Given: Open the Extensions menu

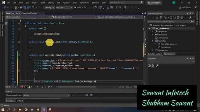Looking at the screenshot, I should click(84, 3).
